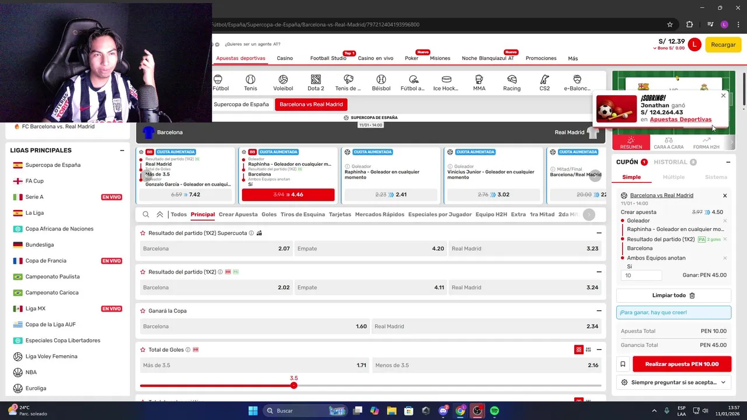
Task: Remove the Goleador selection from coupon
Action: pos(725,220)
